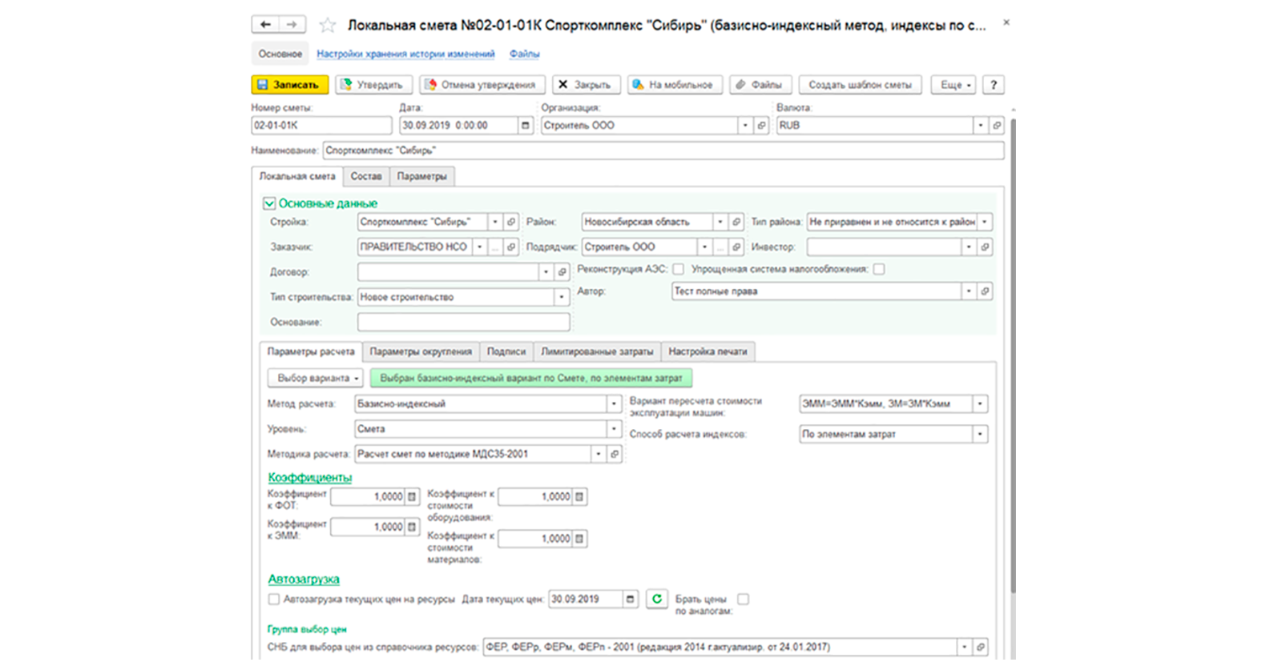1262x670 pixels.
Task: Click the help question mark button
Action: pos(994,85)
